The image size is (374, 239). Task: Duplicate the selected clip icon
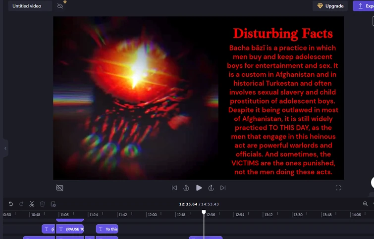[x=53, y=204]
